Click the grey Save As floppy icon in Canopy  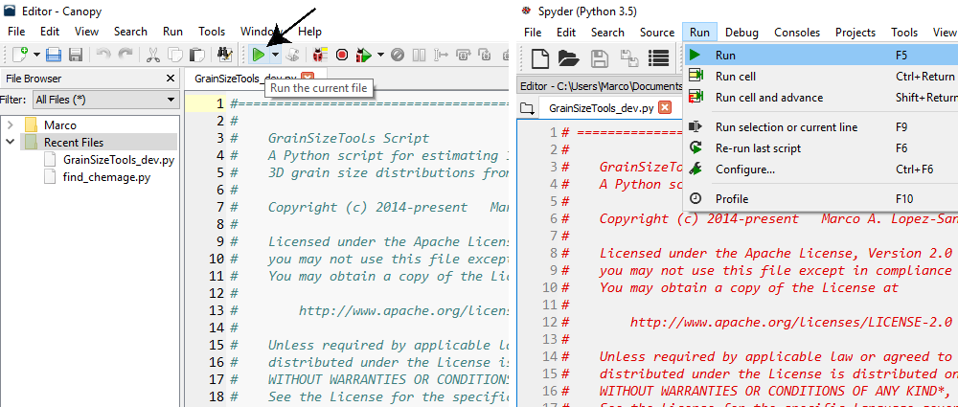(x=75, y=55)
